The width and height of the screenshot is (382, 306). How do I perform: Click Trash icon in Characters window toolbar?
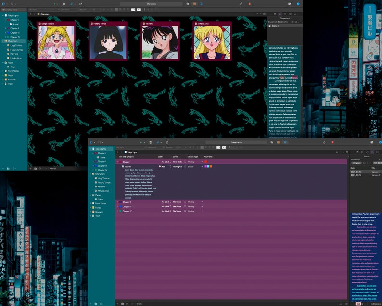[x=64, y=4]
